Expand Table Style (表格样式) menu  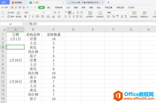[x=148, y=17]
